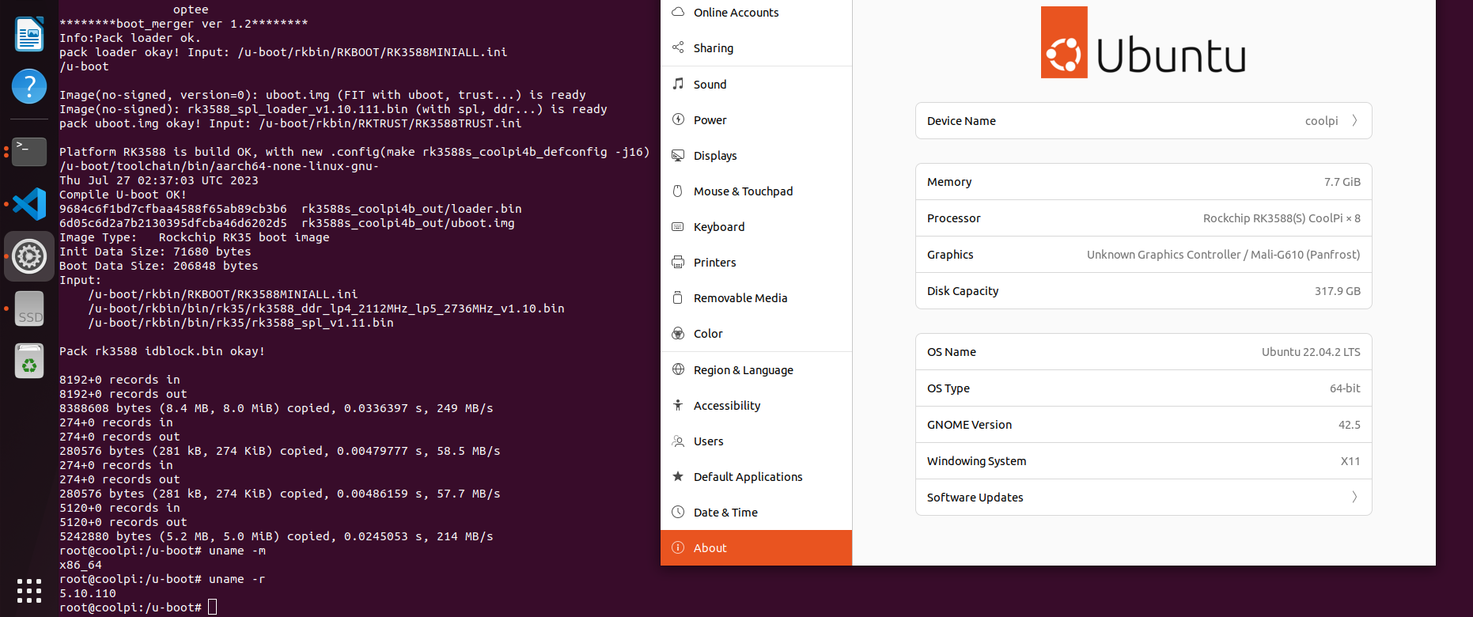
Task: Click the Date & Time clock icon
Action: (678, 512)
